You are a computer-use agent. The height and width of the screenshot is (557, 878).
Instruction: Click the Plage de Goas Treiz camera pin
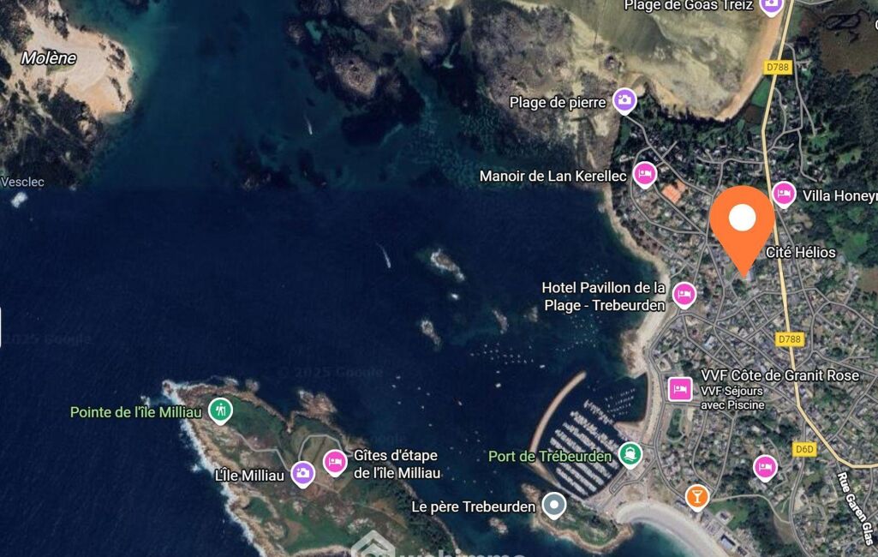click(771, 6)
